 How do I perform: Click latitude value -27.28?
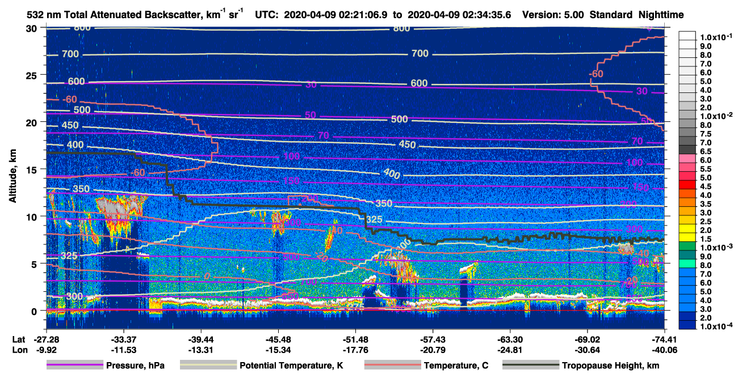point(46,339)
